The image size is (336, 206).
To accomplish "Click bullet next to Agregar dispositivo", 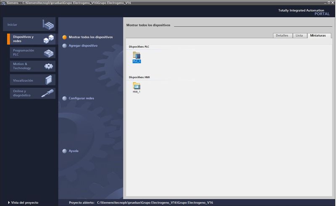I will (65, 46).
